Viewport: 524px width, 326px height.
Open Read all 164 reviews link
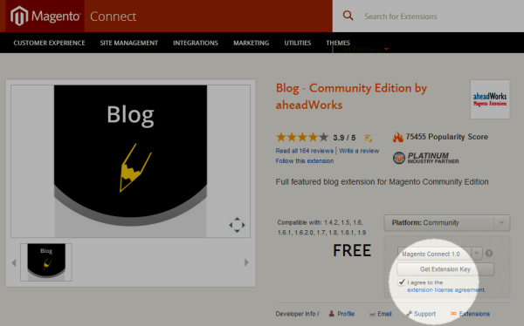point(305,151)
